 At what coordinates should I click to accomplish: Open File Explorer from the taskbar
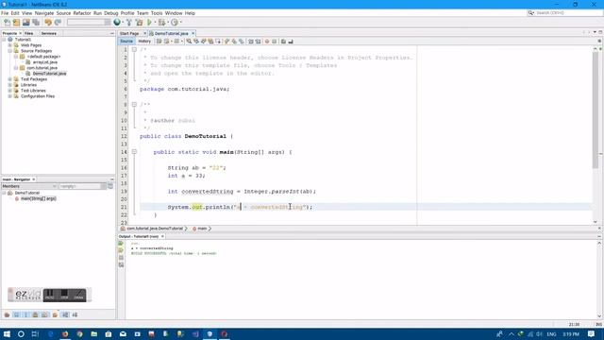click(94, 333)
